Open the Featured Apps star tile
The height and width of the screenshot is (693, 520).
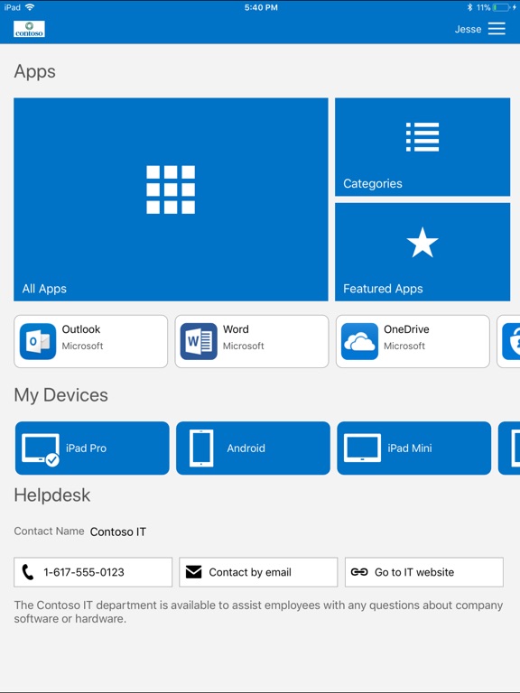pyautogui.click(x=422, y=252)
